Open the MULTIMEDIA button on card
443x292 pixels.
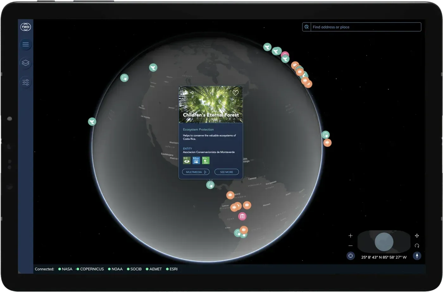click(x=196, y=172)
